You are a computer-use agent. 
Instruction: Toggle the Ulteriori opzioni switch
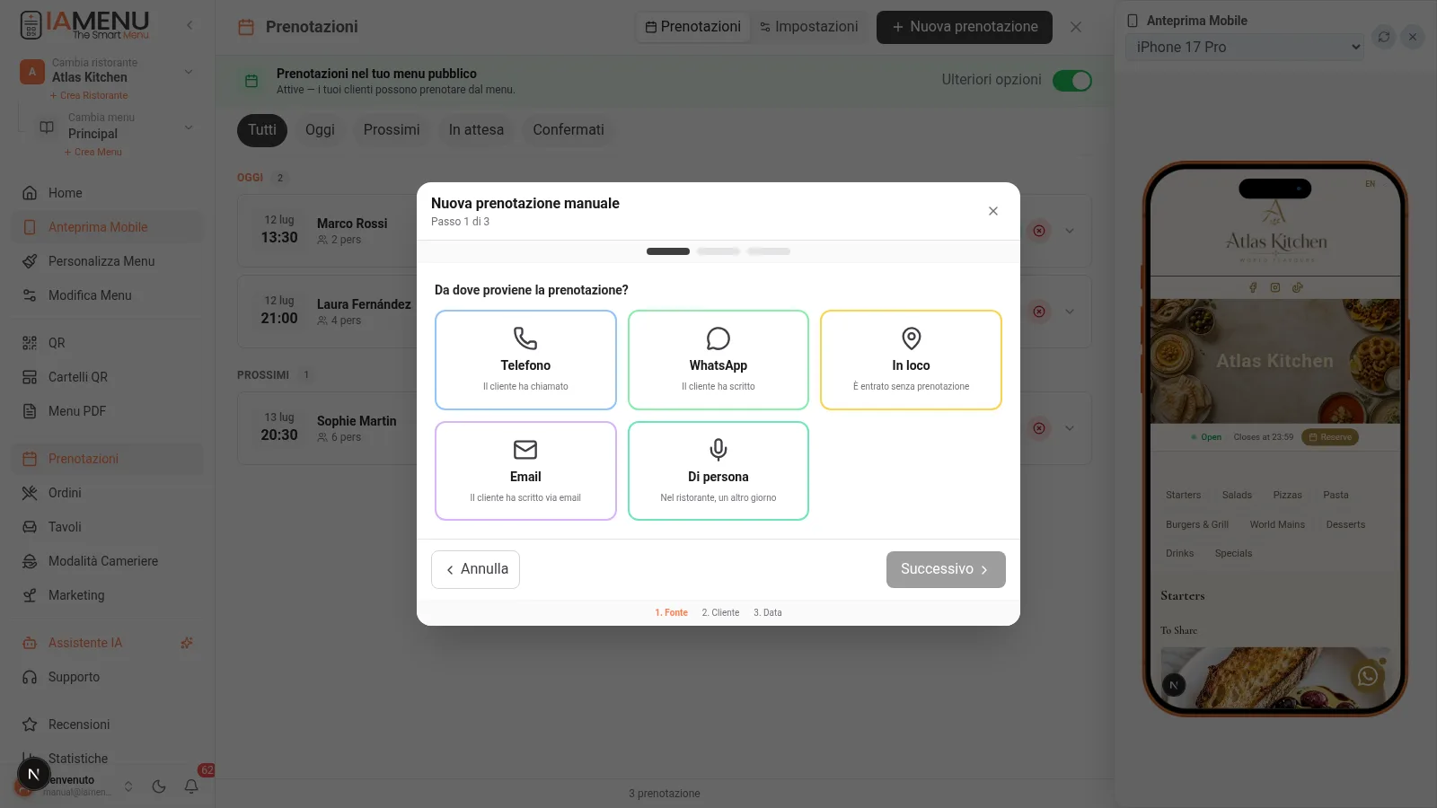point(1072,81)
